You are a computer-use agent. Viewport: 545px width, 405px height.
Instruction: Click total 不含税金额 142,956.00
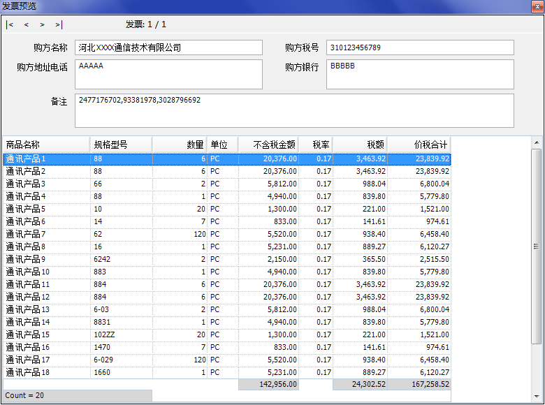coord(269,385)
